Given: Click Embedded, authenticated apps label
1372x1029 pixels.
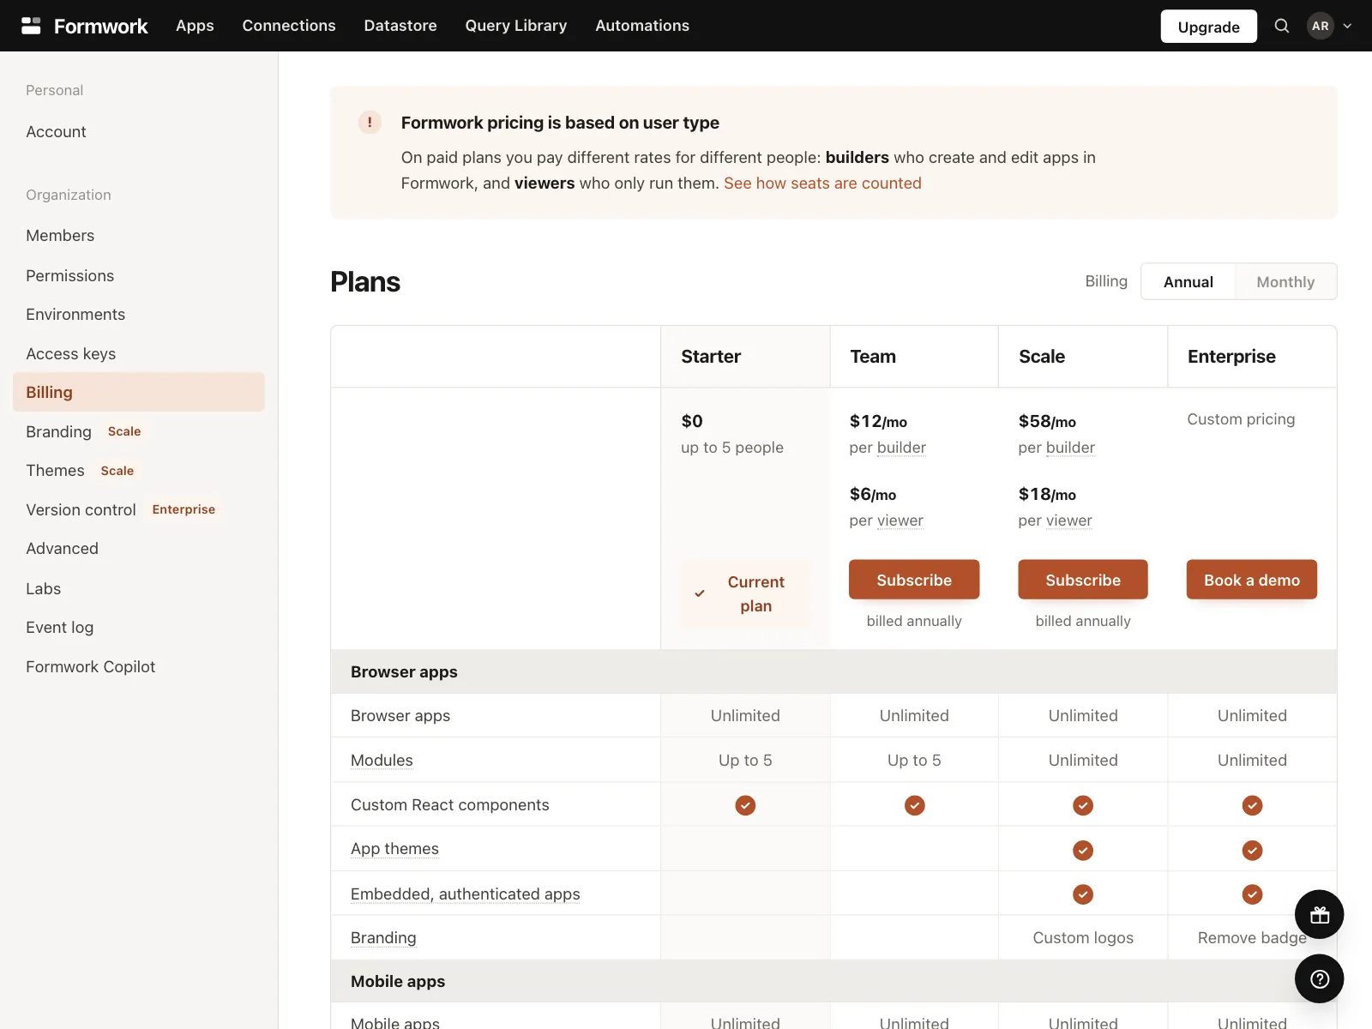Looking at the screenshot, I should 465,894.
